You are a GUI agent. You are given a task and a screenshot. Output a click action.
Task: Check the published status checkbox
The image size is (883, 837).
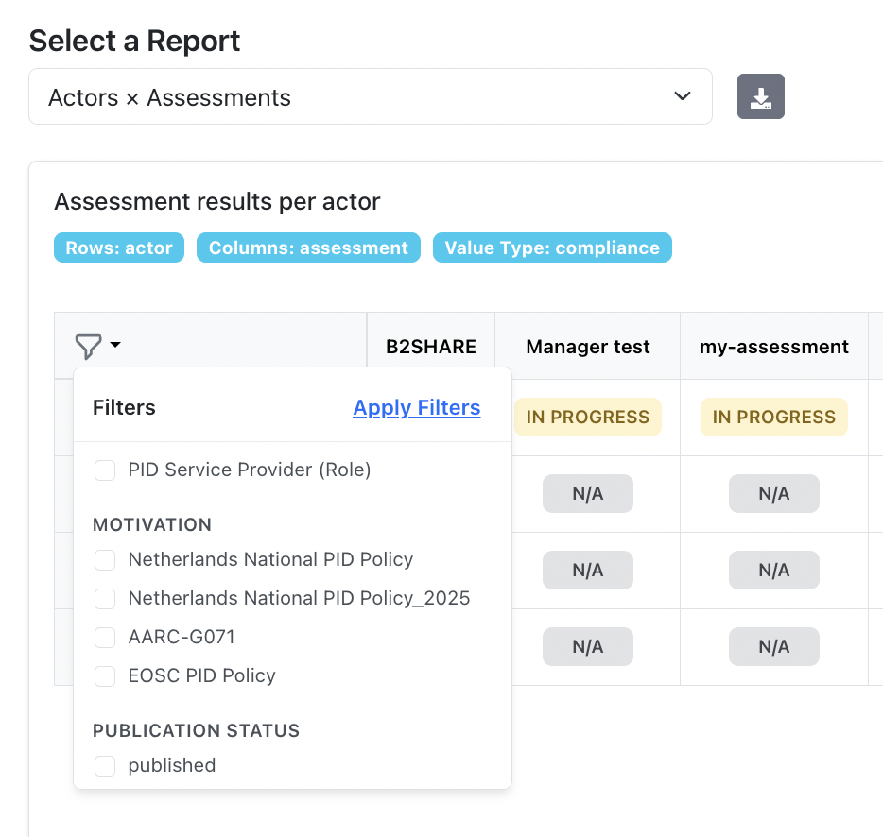(105, 765)
